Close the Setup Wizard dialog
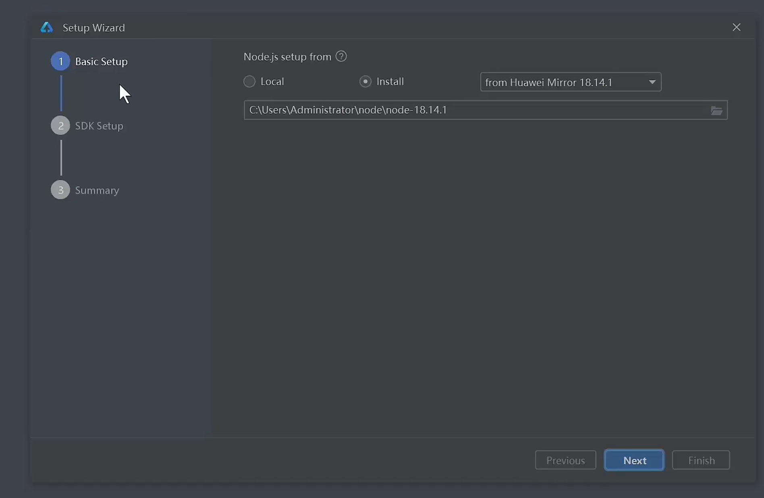 (736, 27)
